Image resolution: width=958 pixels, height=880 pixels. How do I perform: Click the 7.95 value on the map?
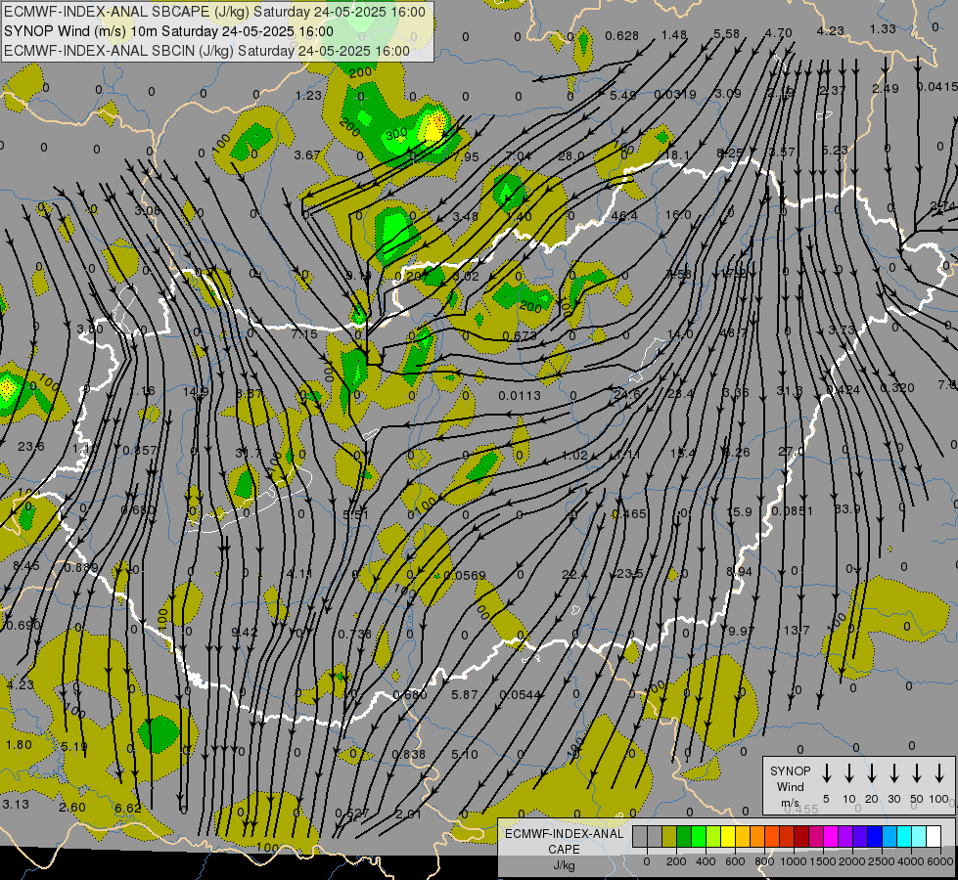pos(466,157)
